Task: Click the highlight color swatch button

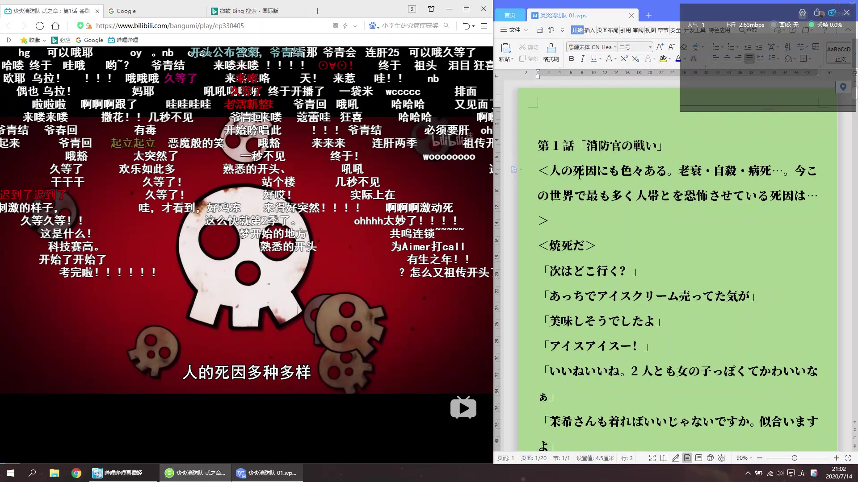Action: tap(663, 58)
